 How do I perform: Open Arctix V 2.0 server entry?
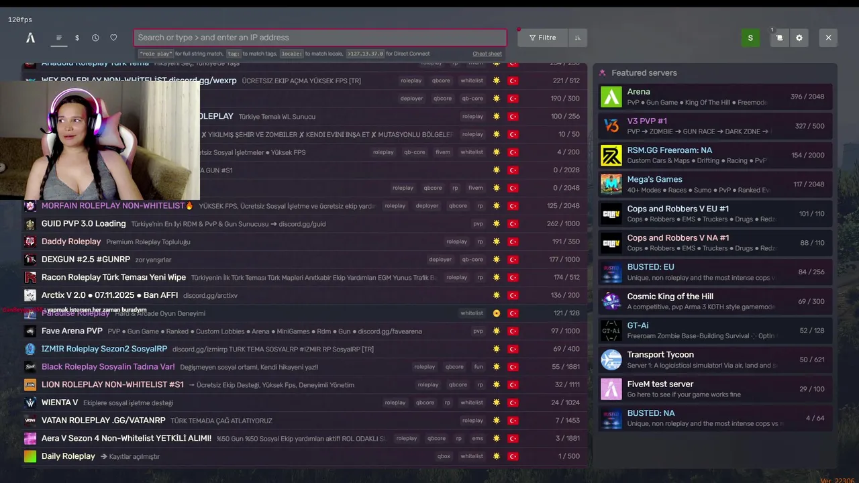pos(305,295)
